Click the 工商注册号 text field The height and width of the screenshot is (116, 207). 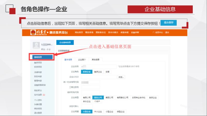(90, 87)
